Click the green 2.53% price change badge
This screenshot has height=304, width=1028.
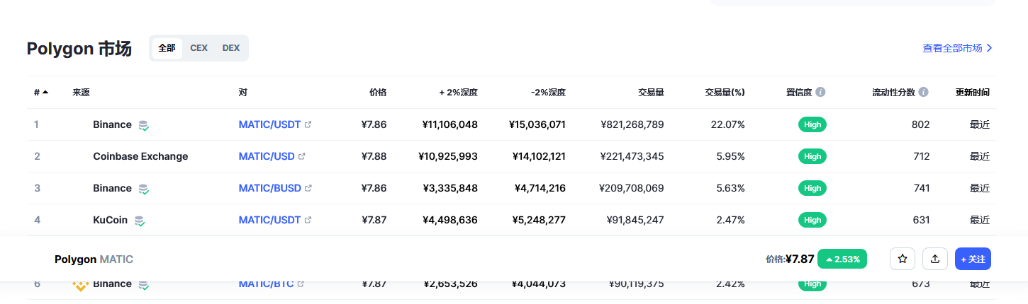[842, 259]
